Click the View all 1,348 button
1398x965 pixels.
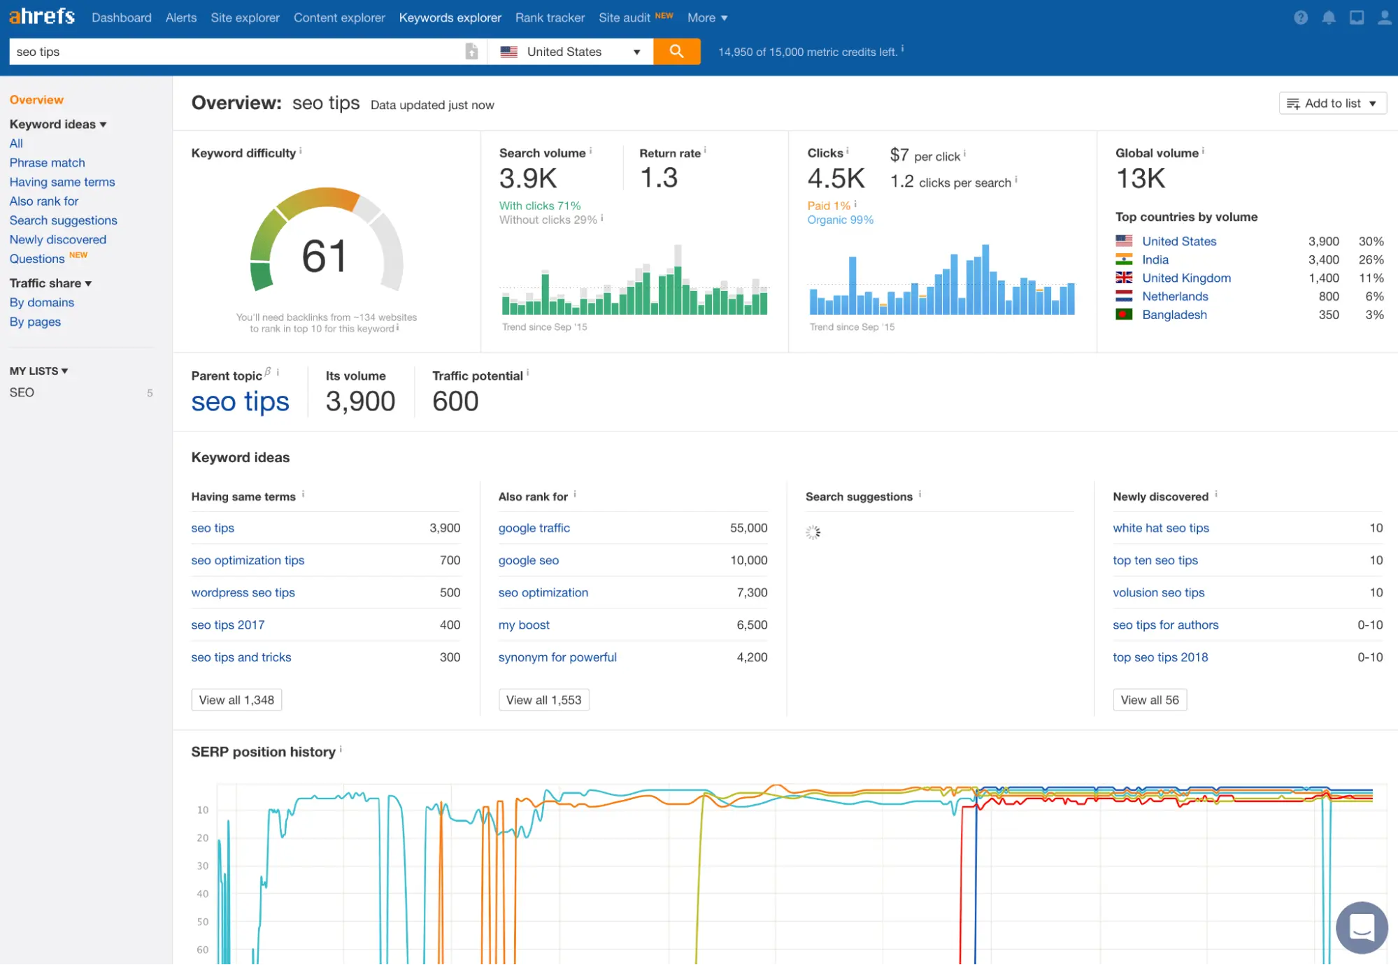(236, 700)
